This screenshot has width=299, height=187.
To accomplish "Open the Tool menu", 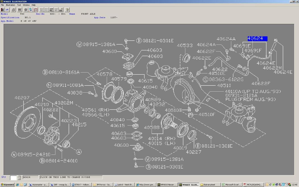I will coord(19,5).
